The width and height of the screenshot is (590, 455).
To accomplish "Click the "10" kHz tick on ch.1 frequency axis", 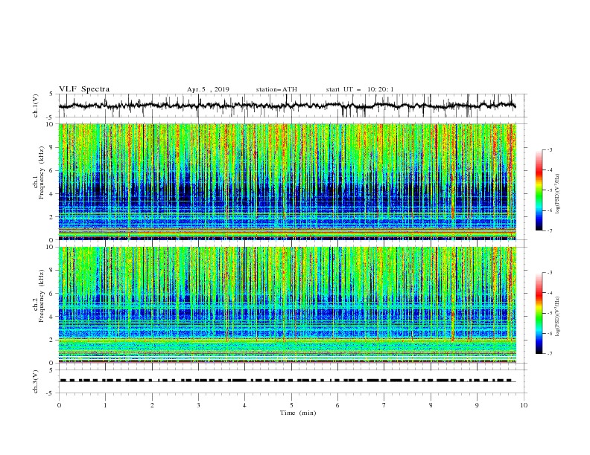I will coord(51,124).
